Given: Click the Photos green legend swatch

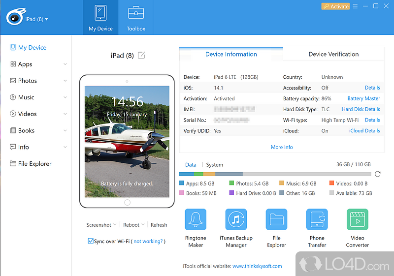Looking at the screenshot, I should click(231, 183).
